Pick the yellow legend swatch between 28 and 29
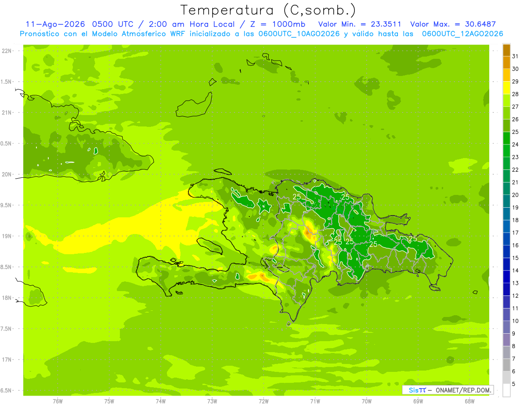This screenshot has width=527, height=407. (506, 87)
